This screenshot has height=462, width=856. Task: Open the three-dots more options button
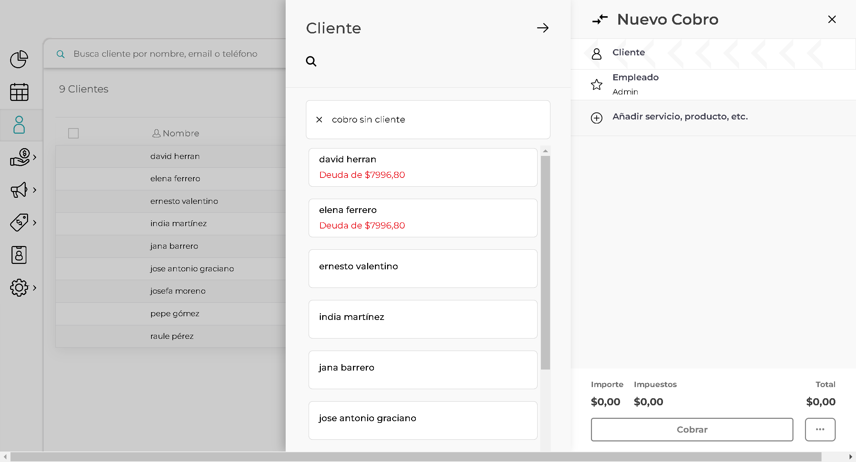pyautogui.click(x=820, y=430)
